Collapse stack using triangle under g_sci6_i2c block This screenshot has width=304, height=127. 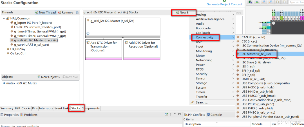pos(123,37)
